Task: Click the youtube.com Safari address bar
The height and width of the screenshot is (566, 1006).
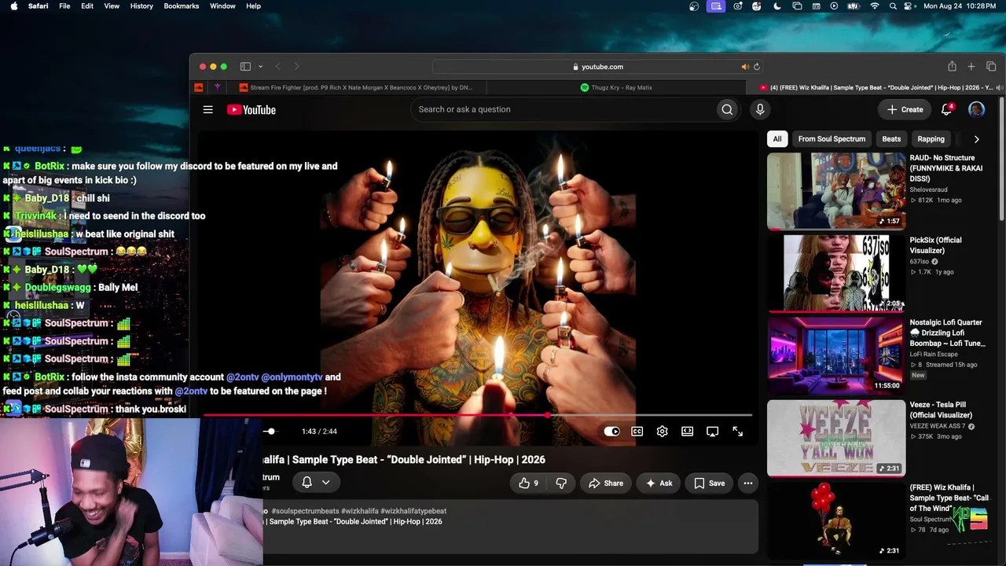Action: pyautogui.click(x=597, y=67)
